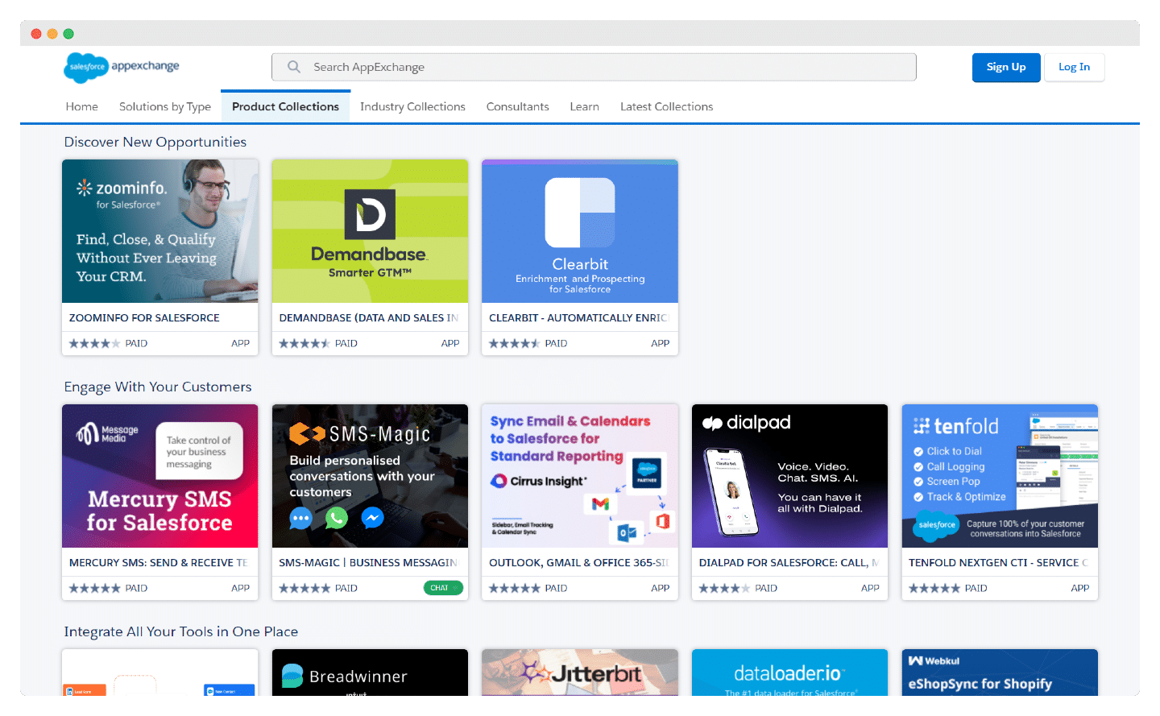Click the search magnifier icon
The image size is (1160, 716).
[x=294, y=67]
